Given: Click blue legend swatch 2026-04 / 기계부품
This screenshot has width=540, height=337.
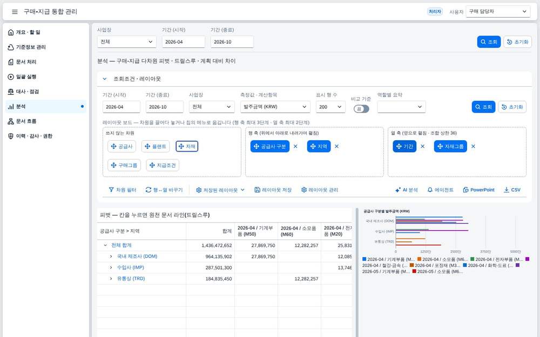Looking at the screenshot, I should click(x=364, y=259).
